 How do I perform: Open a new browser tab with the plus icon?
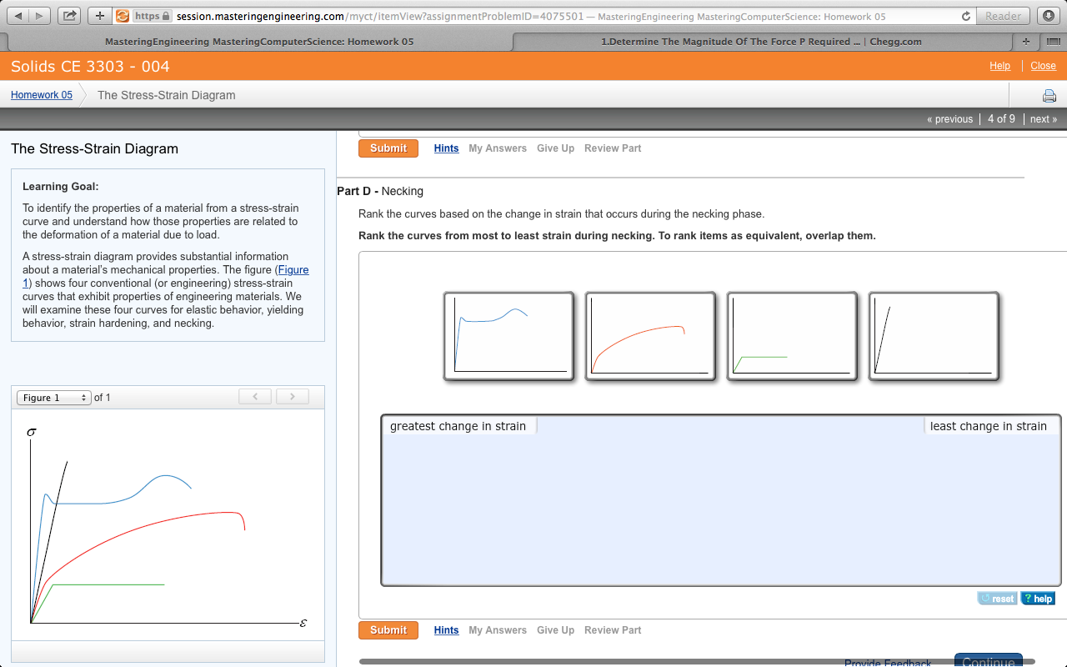pyautogui.click(x=99, y=15)
